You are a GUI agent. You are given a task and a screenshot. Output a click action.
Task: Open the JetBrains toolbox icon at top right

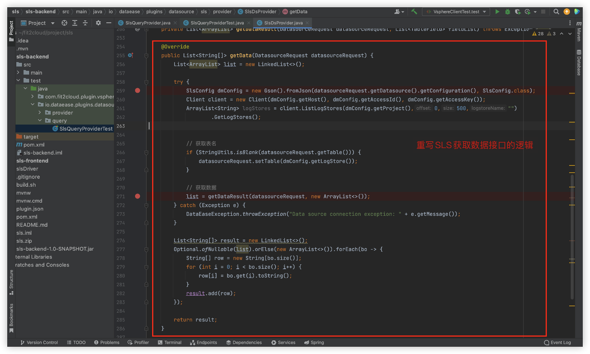[577, 12]
